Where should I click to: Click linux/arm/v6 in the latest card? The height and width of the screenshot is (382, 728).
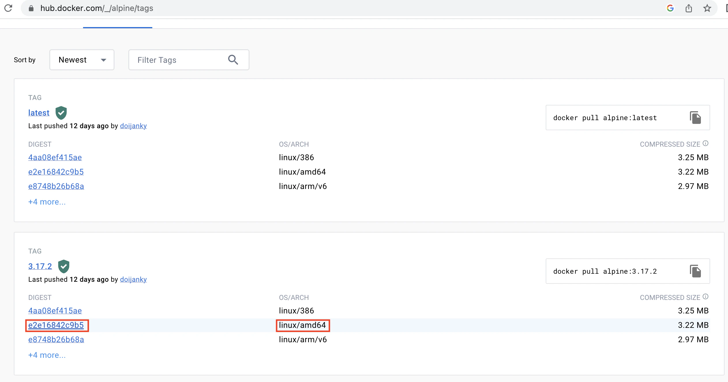pos(303,186)
